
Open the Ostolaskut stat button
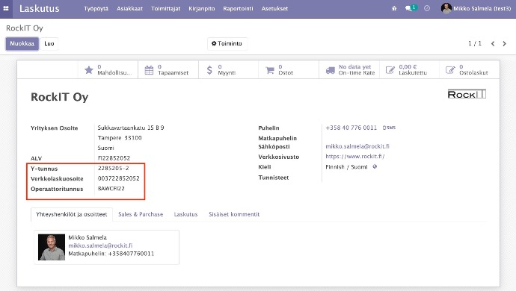pyautogui.click(x=470, y=69)
